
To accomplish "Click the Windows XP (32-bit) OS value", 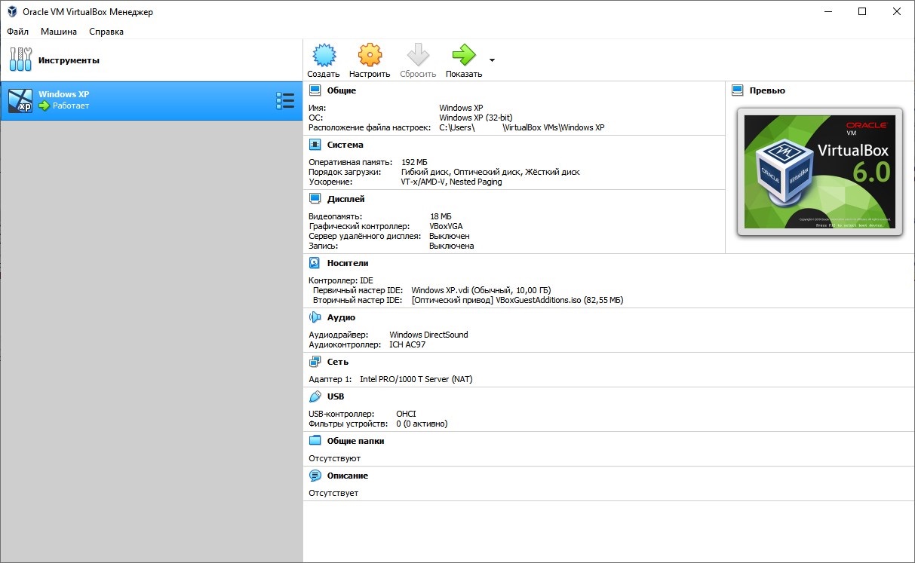I will coord(476,118).
